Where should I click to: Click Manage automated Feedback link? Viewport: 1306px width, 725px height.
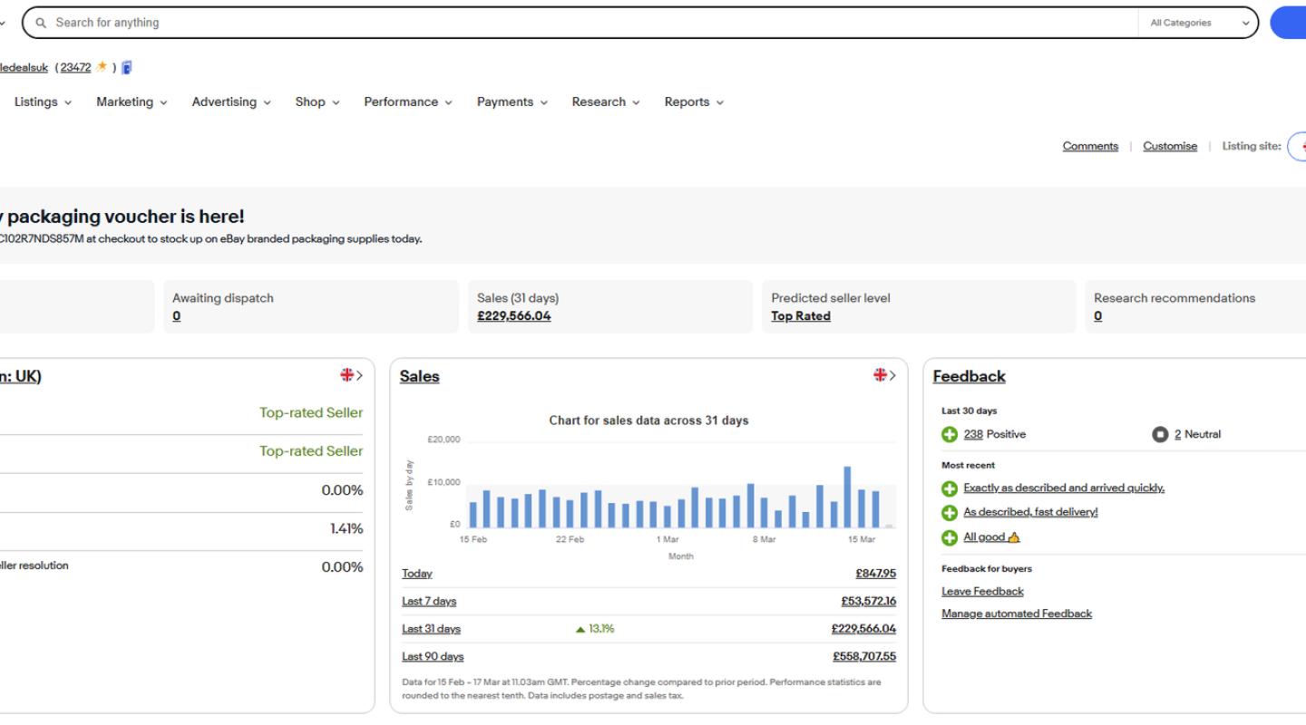(1016, 614)
